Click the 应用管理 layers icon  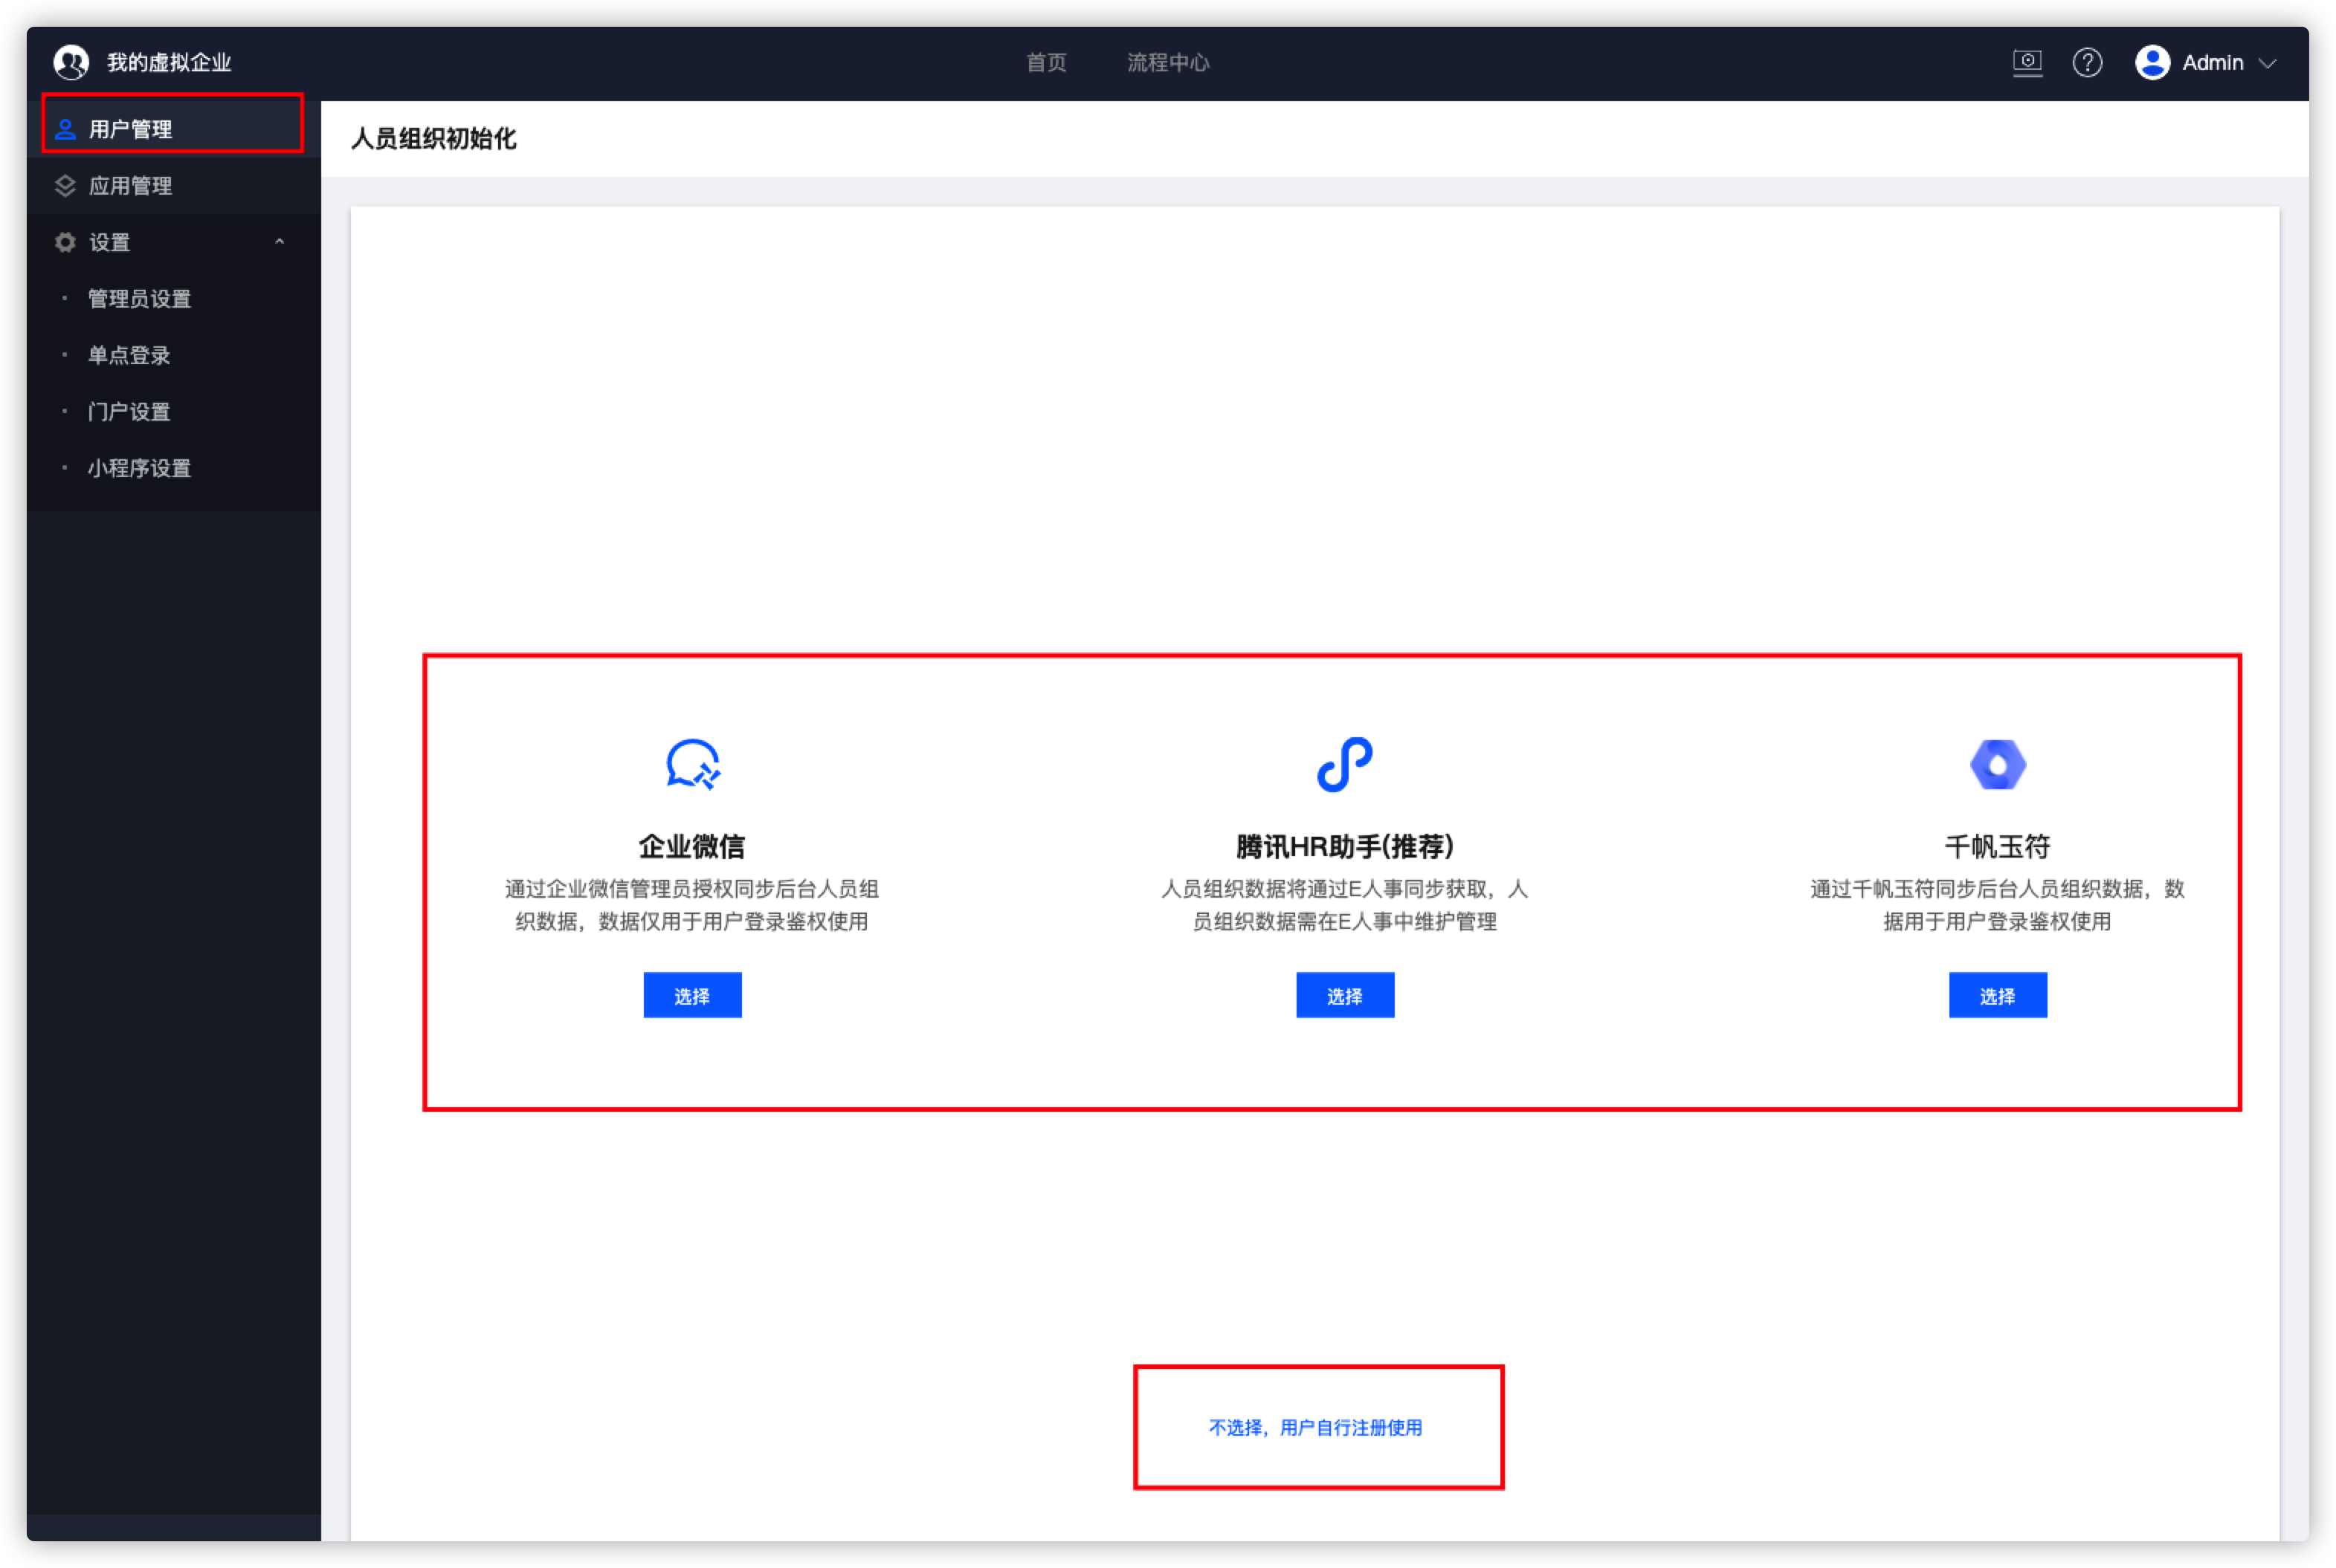(x=65, y=186)
